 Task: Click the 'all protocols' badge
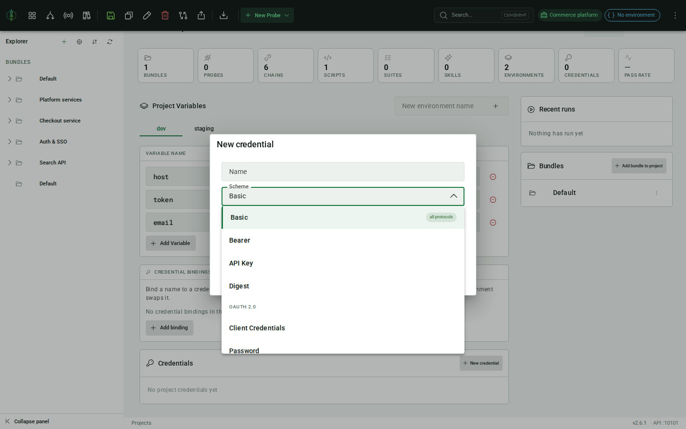point(441,217)
